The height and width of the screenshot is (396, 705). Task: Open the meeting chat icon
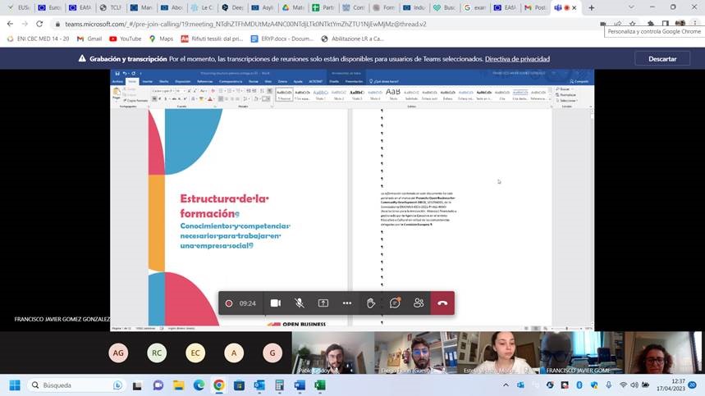tap(395, 303)
